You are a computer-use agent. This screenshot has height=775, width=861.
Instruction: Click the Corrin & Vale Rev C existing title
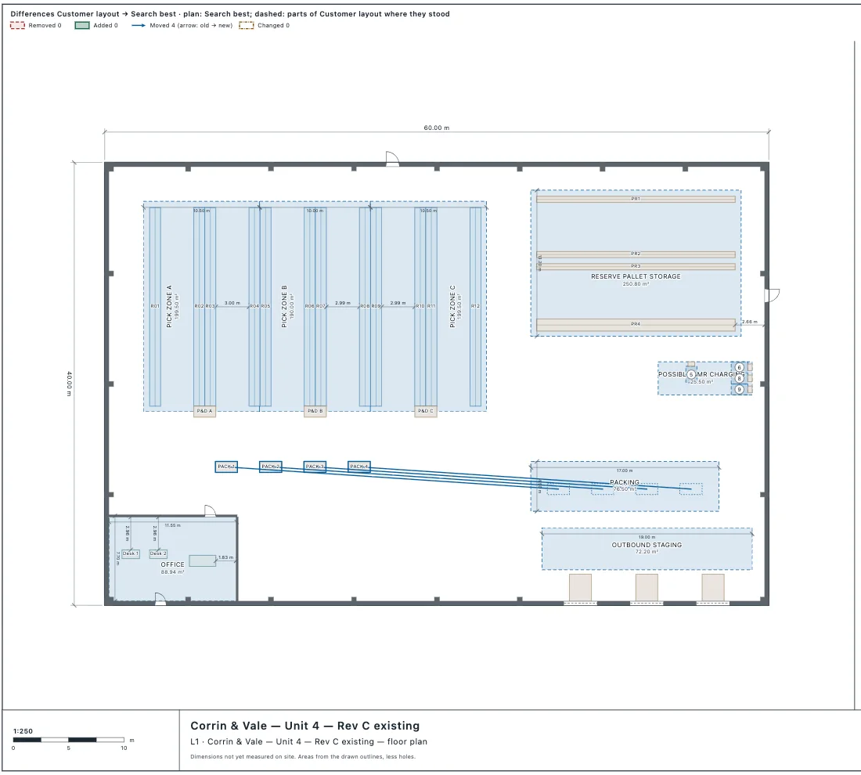point(304,726)
